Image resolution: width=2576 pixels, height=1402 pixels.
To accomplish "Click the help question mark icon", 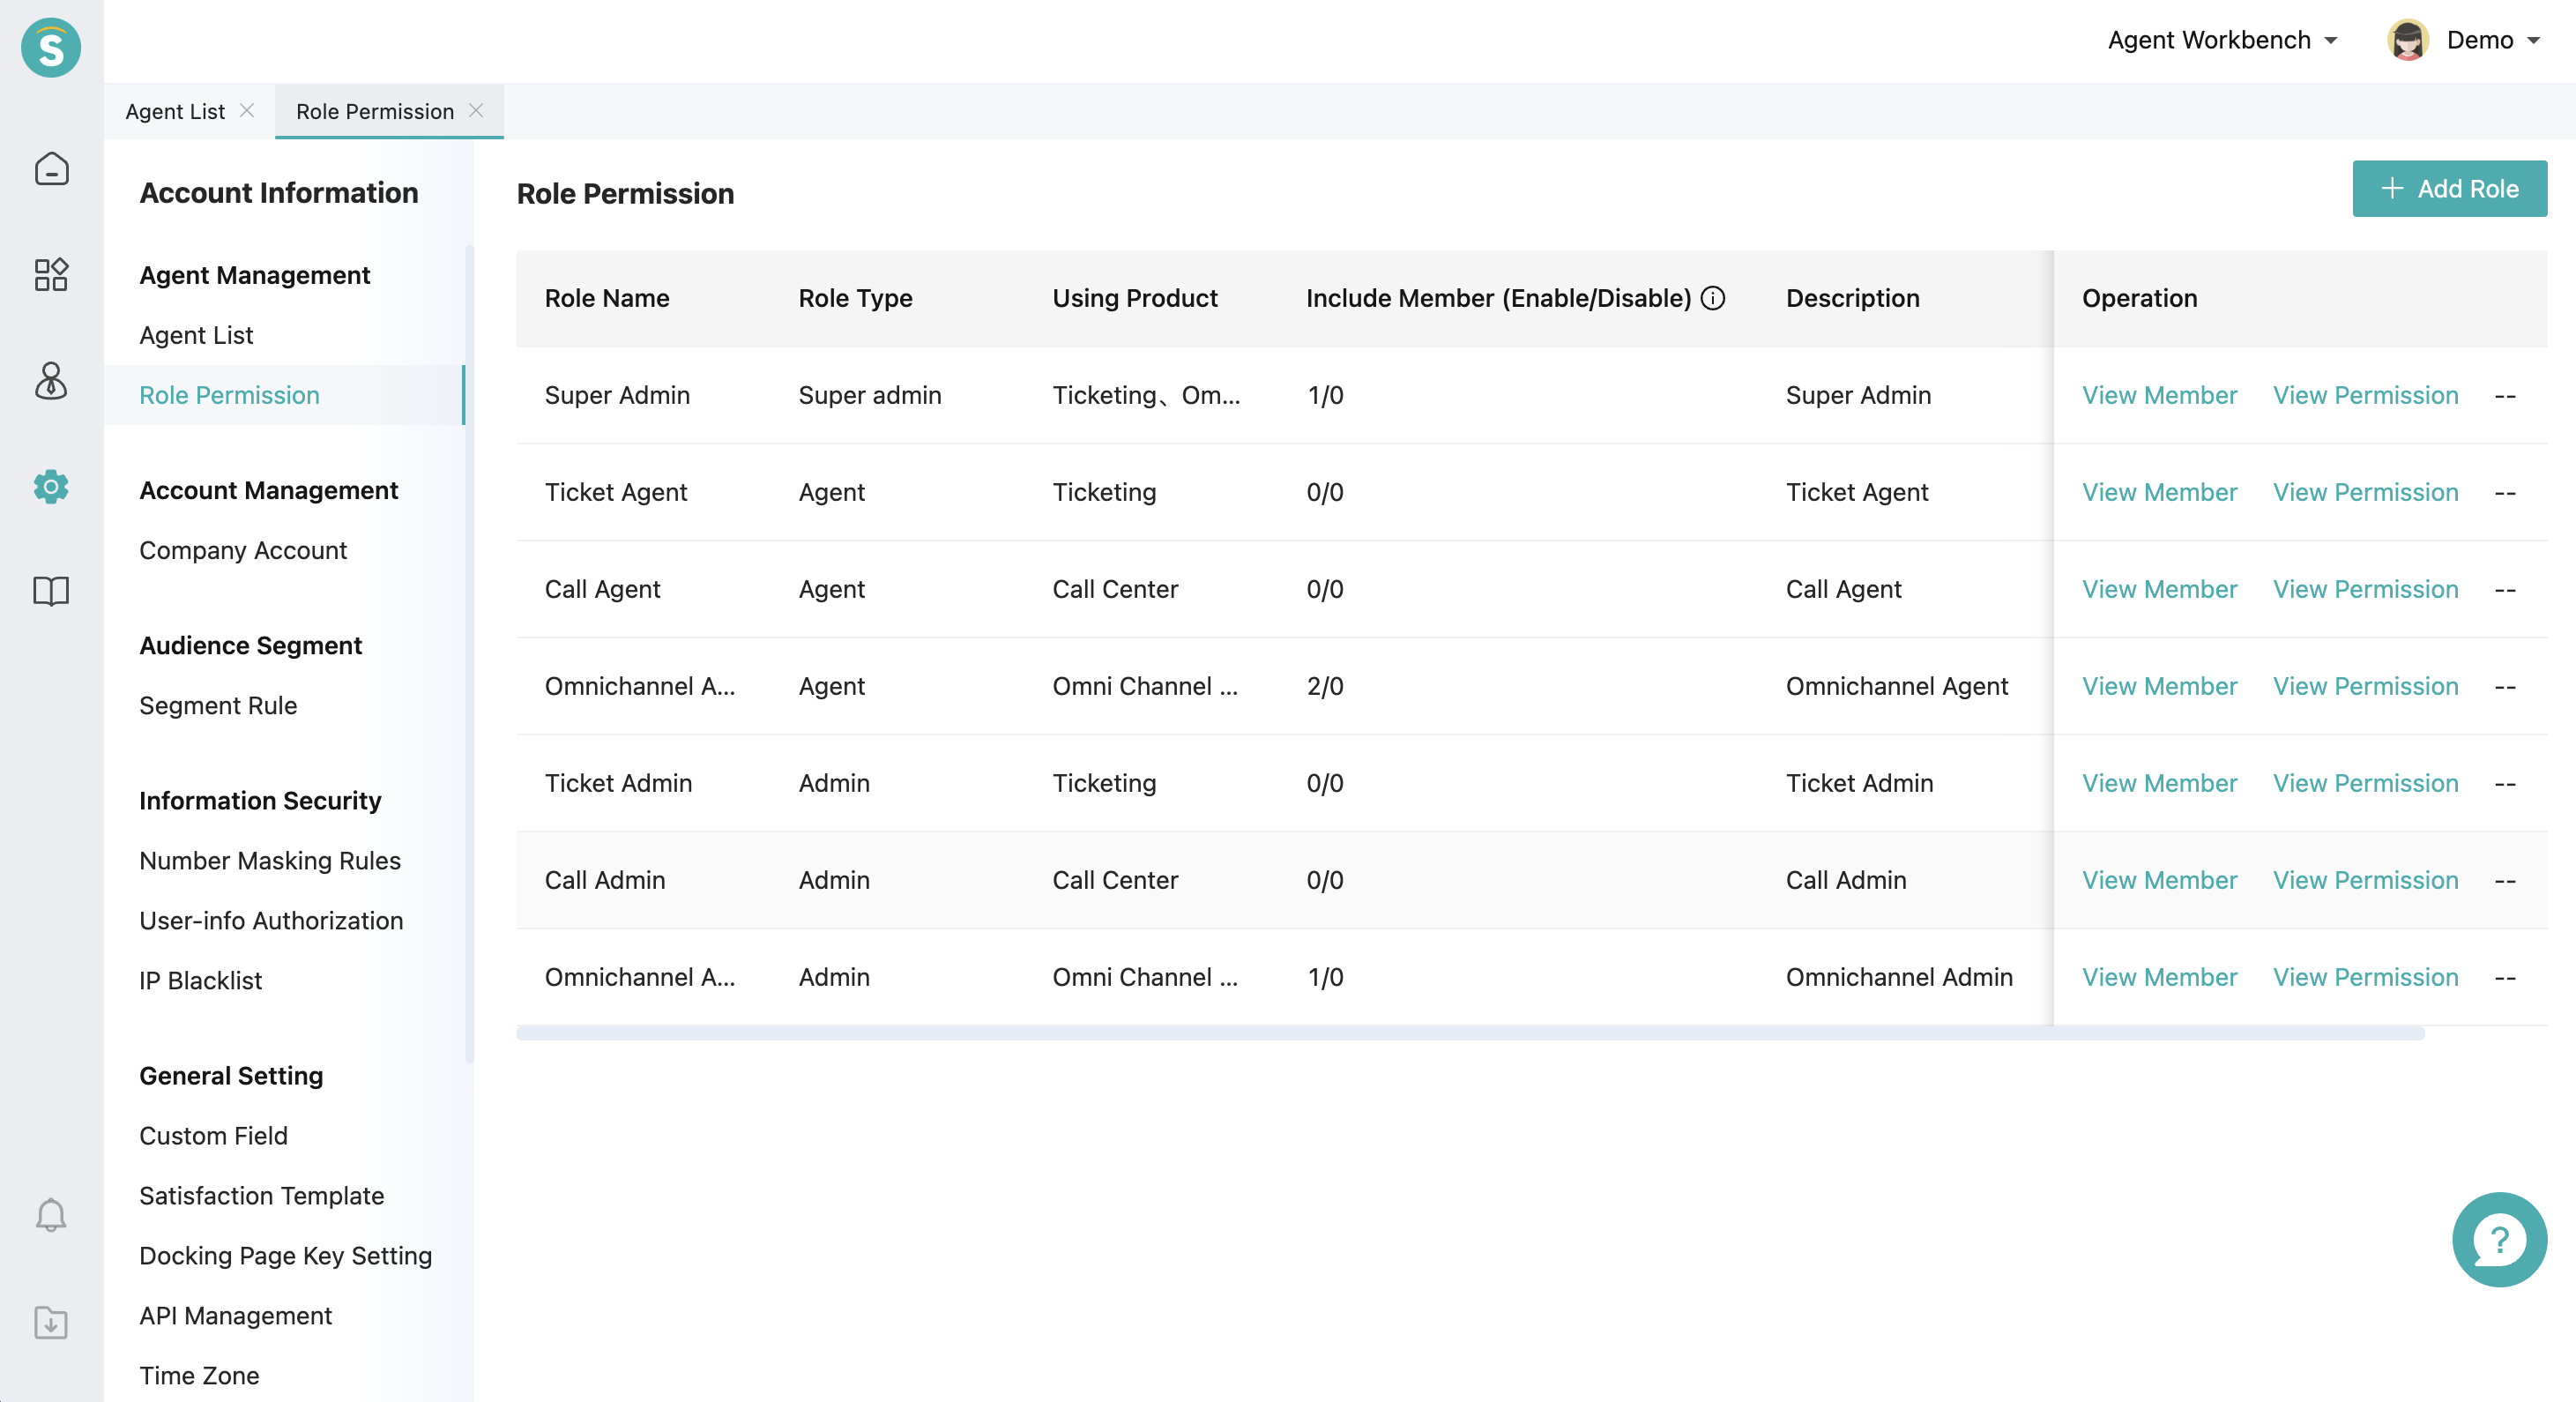I will [x=2497, y=1238].
